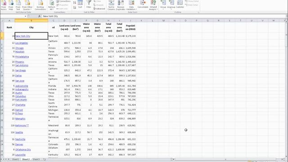Click the Insert Function fx button

coord(39,16)
